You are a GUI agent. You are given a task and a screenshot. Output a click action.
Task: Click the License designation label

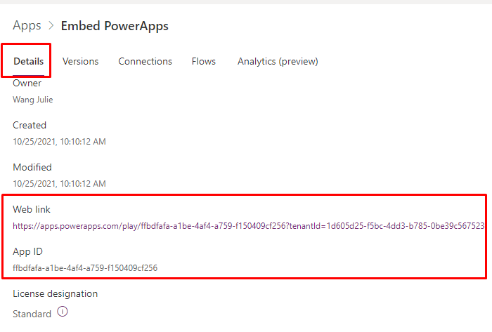tap(56, 294)
